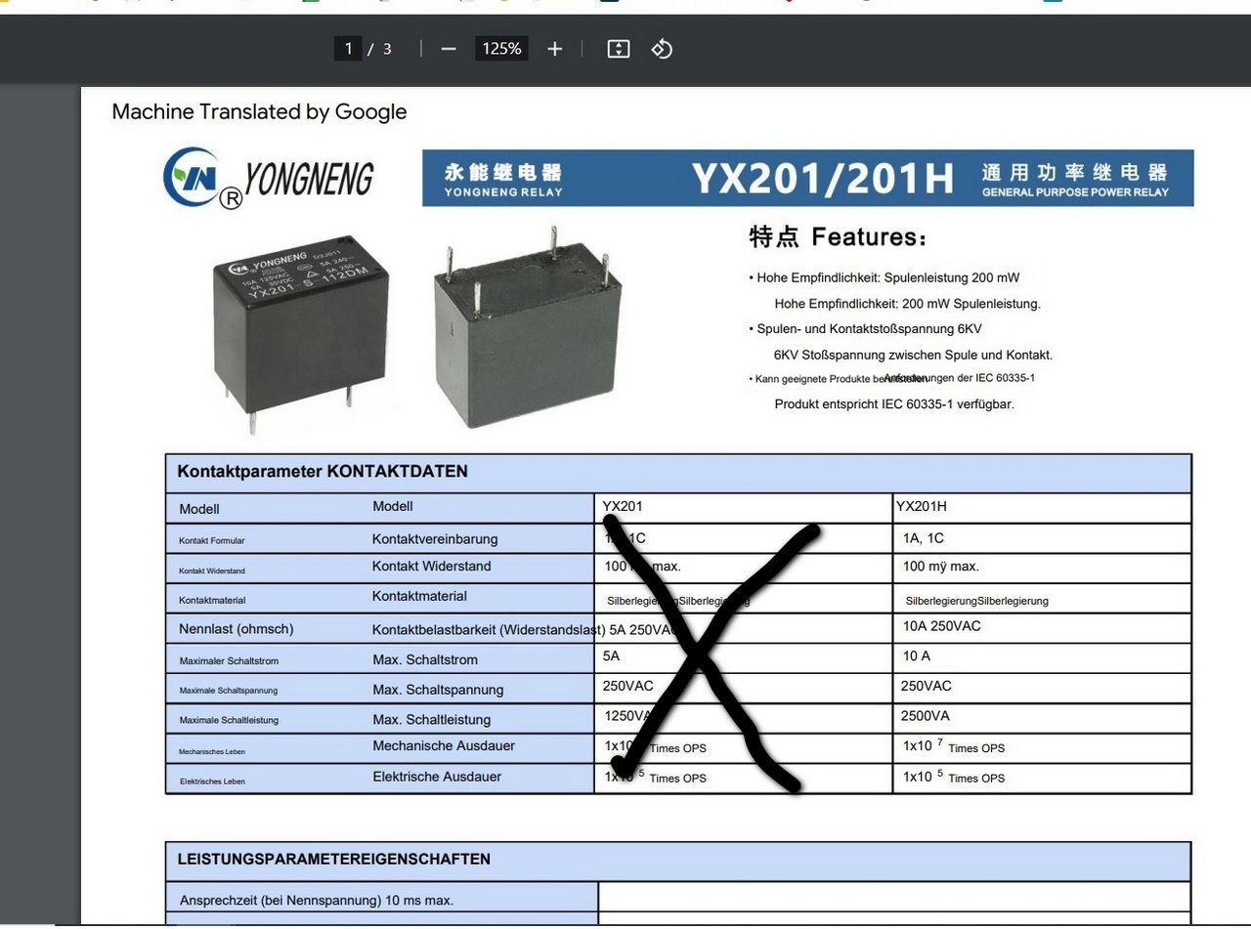The height and width of the screenshot is (929, 1251).
Task: Click "Maximale Schaltspannung" small label
Action: tap(229, 691)
